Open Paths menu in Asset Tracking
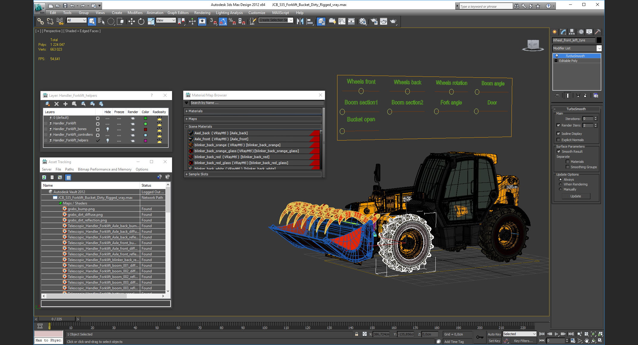The width and height of the screenshot is (638, 345). coord(69,169)
